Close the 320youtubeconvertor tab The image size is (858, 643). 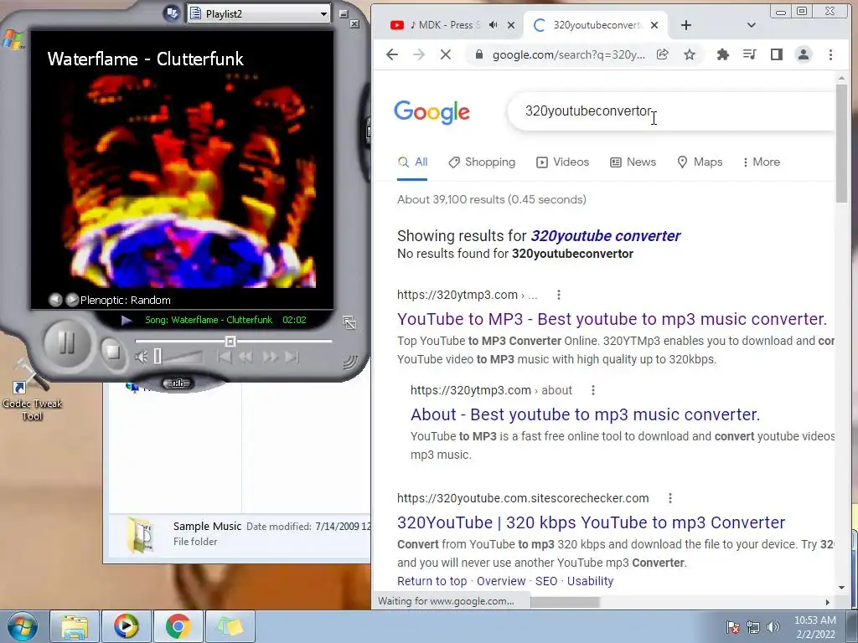pyautogui.click(x=654, y=25)
